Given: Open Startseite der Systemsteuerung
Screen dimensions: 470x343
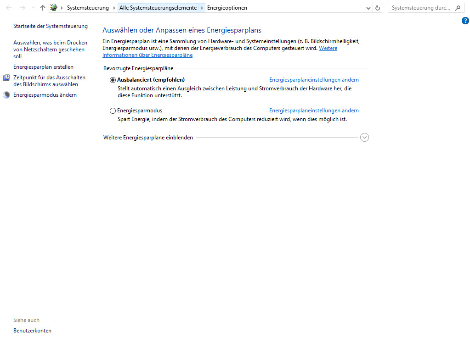Looking at the screenshot, I should click(x=51, y=26).
